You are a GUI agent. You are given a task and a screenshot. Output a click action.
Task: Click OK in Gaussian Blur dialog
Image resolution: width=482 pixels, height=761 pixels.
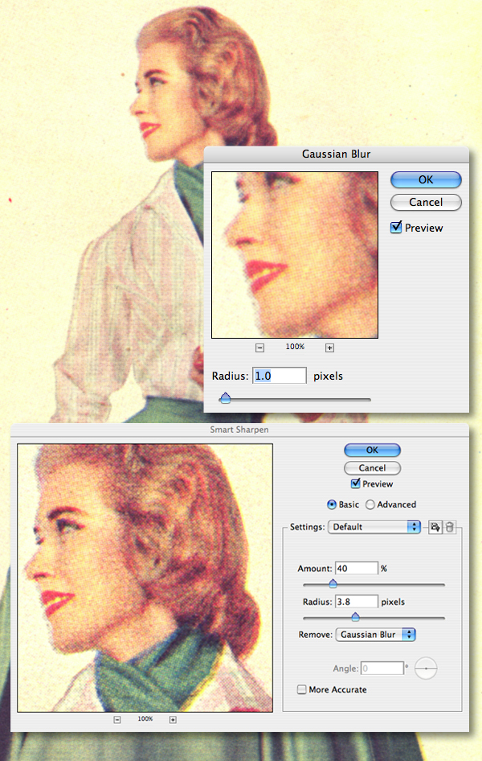tap(426, 179)
